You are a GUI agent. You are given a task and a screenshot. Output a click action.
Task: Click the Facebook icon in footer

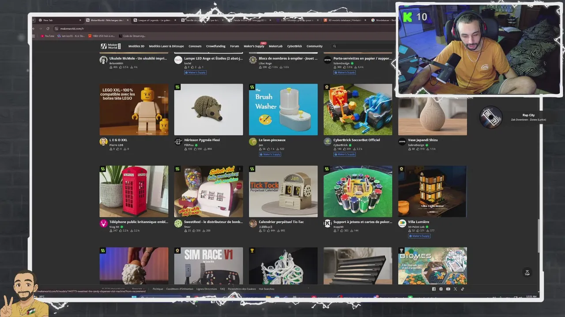point(433,289)
